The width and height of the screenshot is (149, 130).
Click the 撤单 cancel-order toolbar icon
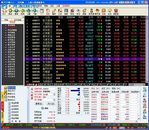pos(16,12)
